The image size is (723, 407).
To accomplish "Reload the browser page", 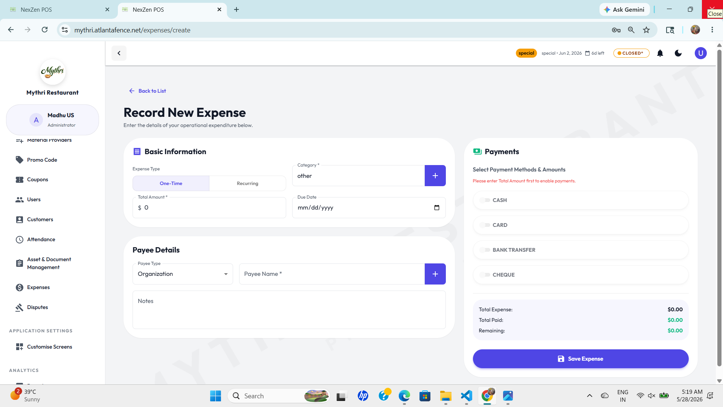I will point(44,30).
